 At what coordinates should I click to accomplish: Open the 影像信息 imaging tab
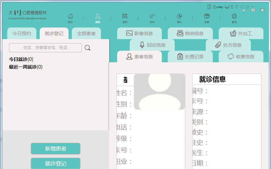tap(139, 33)
